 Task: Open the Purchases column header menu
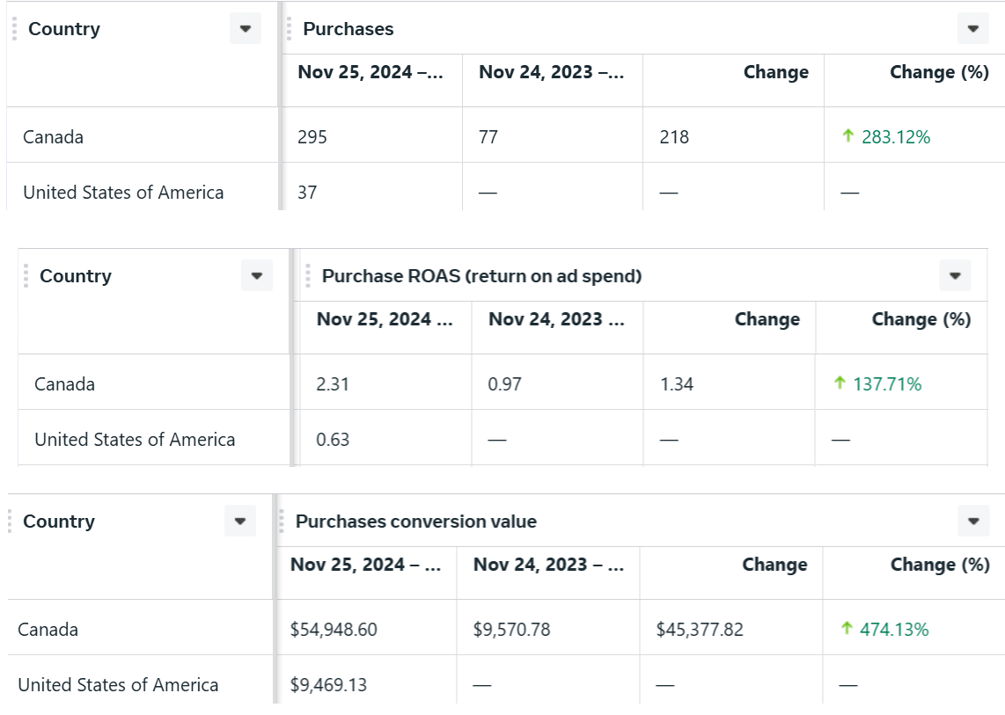[x=972, y=28]
